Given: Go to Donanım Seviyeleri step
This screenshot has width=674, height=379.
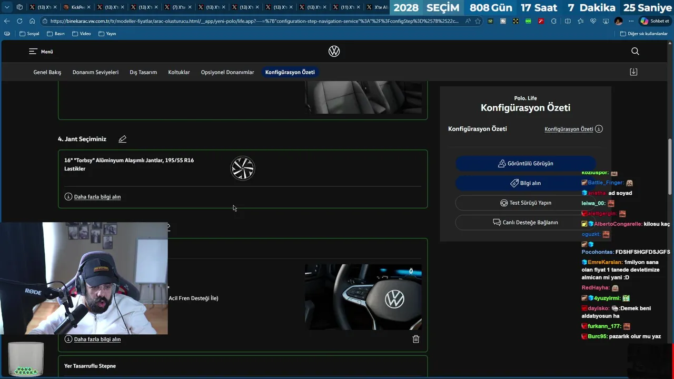Looking at the screenshot, I should point(95,72).
